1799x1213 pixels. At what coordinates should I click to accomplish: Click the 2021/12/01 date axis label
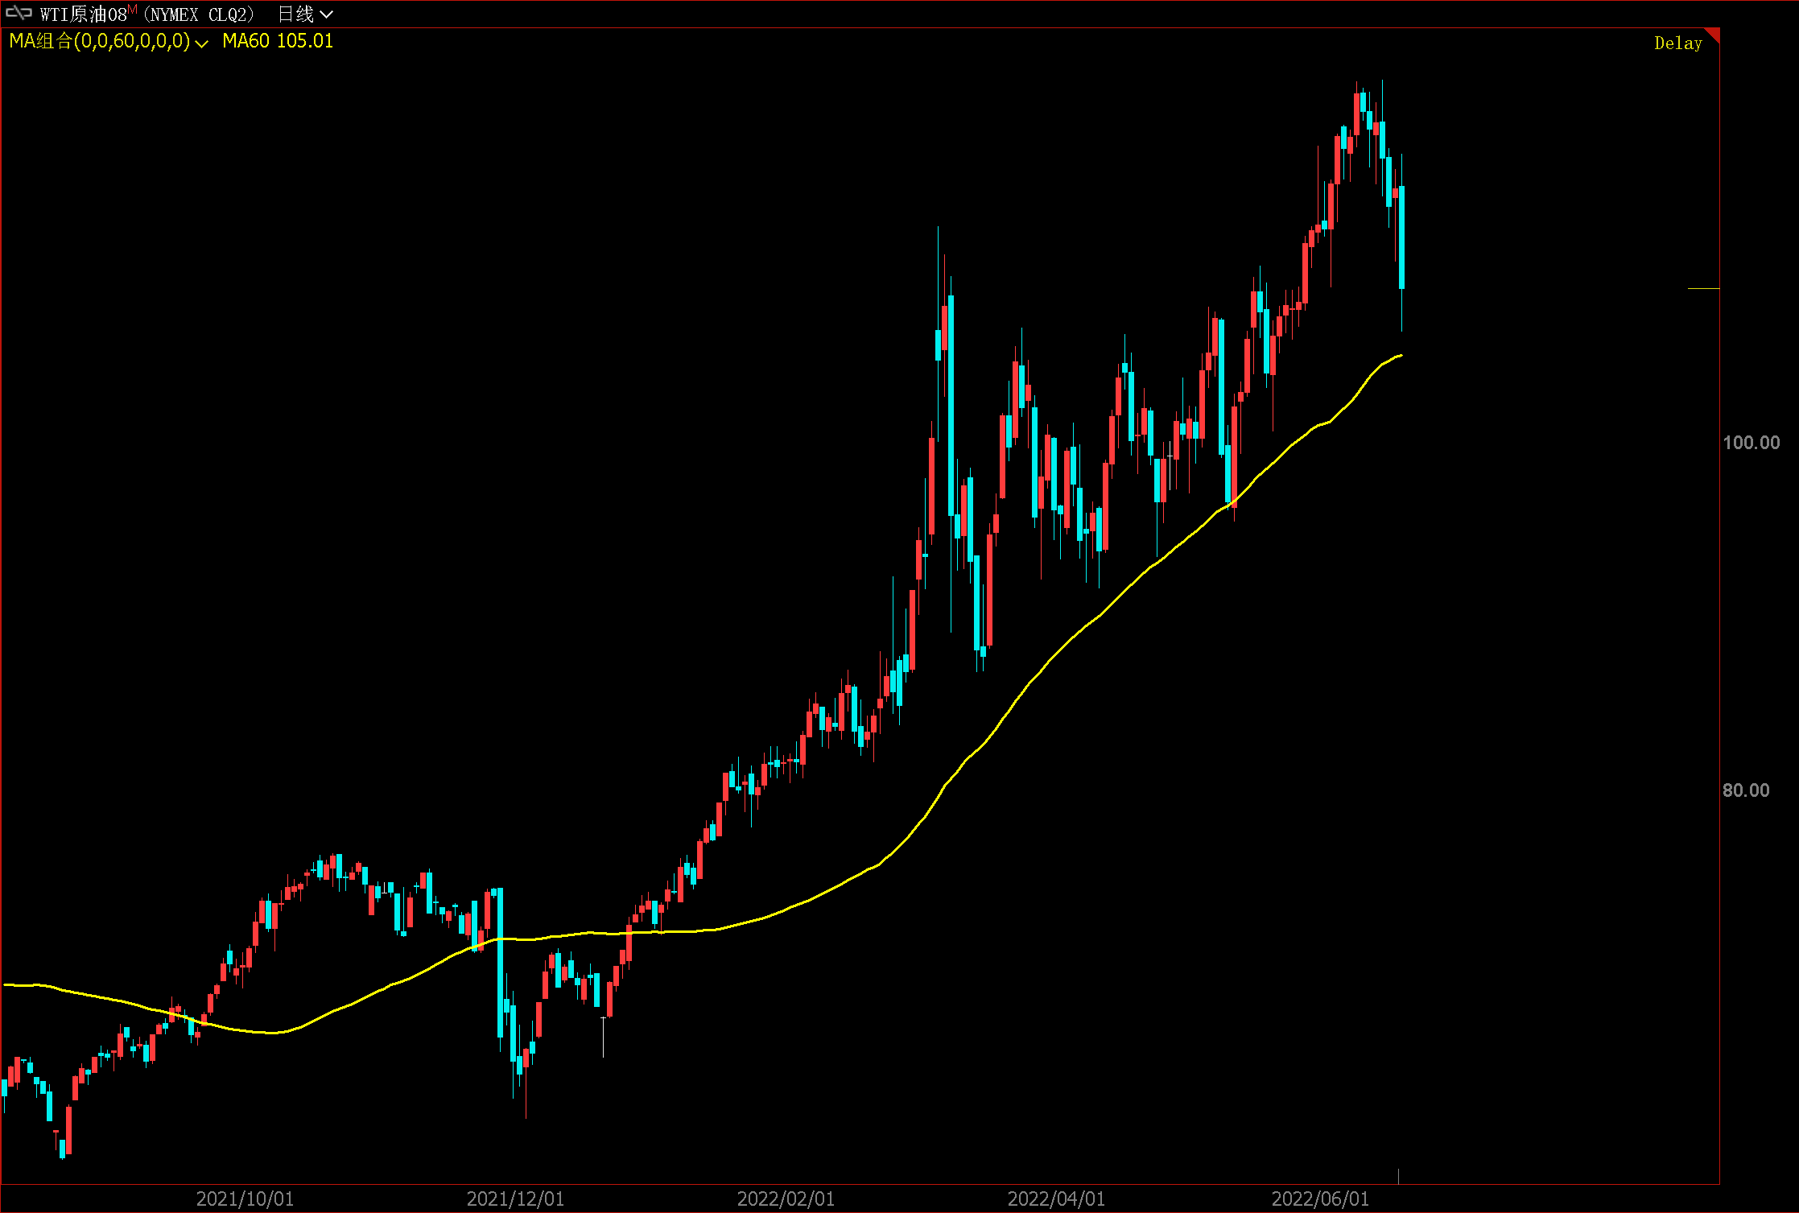tap(515, 1199)
